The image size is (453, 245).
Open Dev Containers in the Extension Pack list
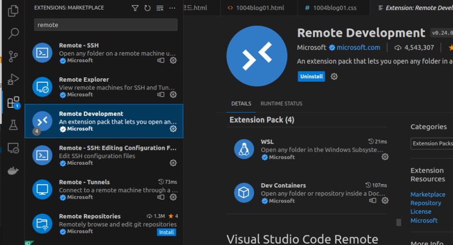click(x=307, y=193)
